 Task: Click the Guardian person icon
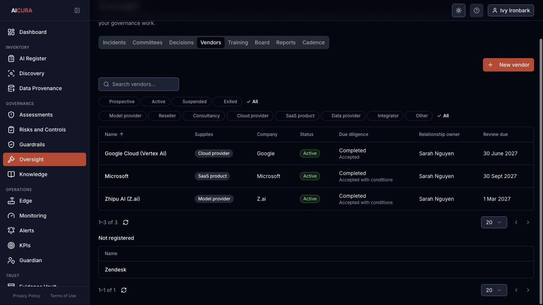tap(11, 260)
